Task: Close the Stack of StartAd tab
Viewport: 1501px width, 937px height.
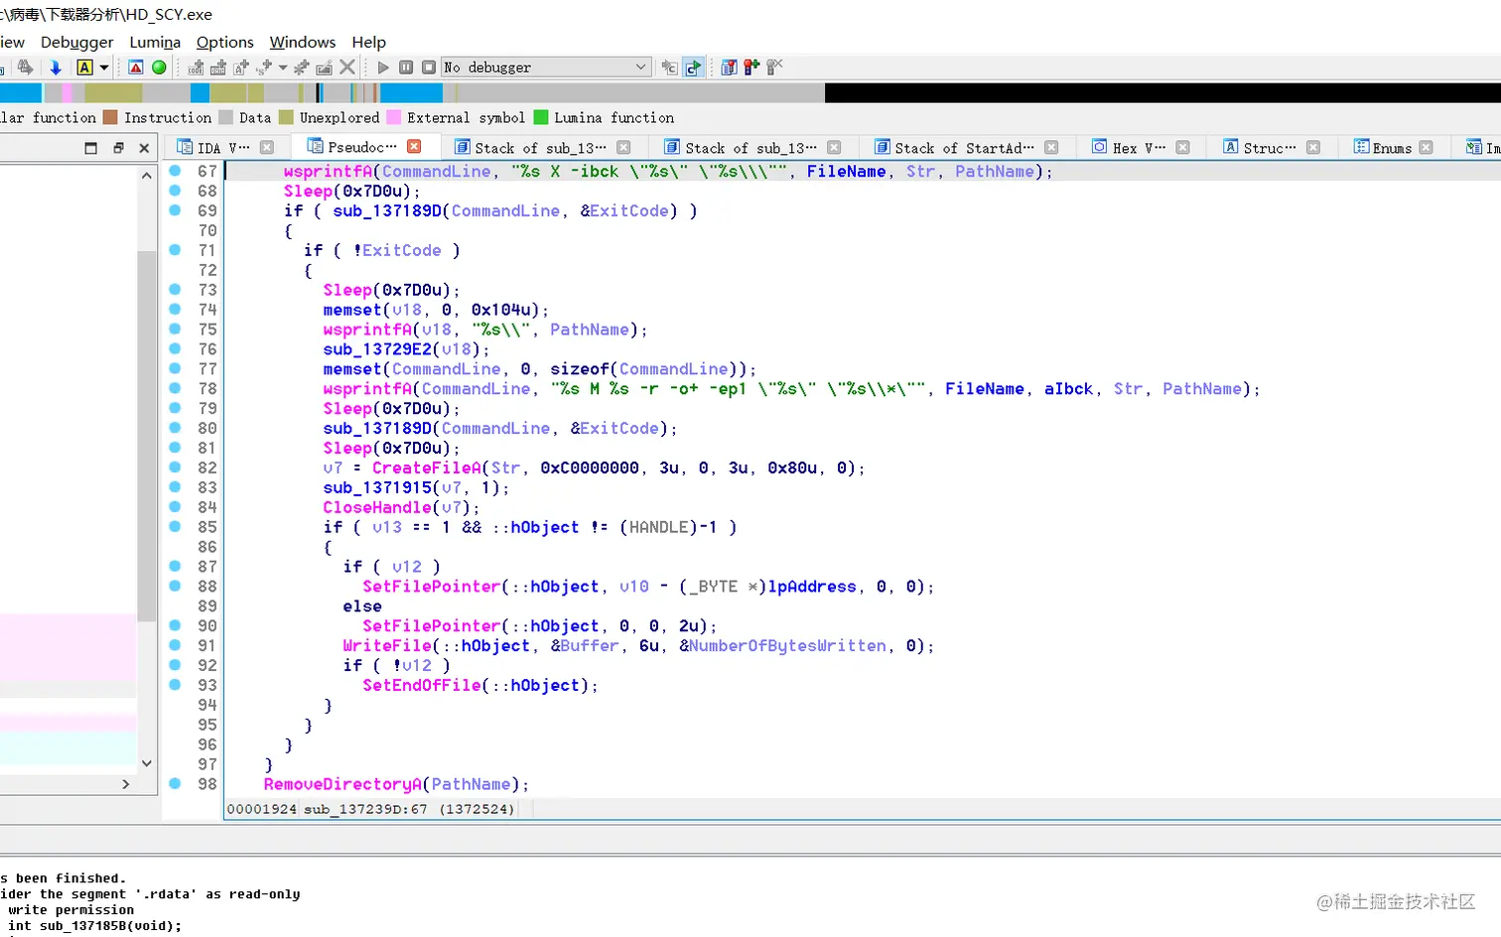Action: tap(1051, 147)
